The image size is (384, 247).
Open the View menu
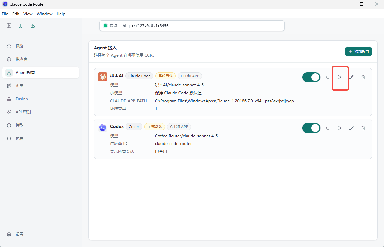[28, 14]
